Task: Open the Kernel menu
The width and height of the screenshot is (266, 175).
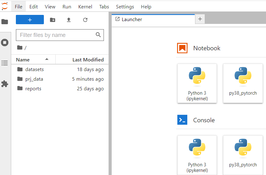Action: pos(85,7)
